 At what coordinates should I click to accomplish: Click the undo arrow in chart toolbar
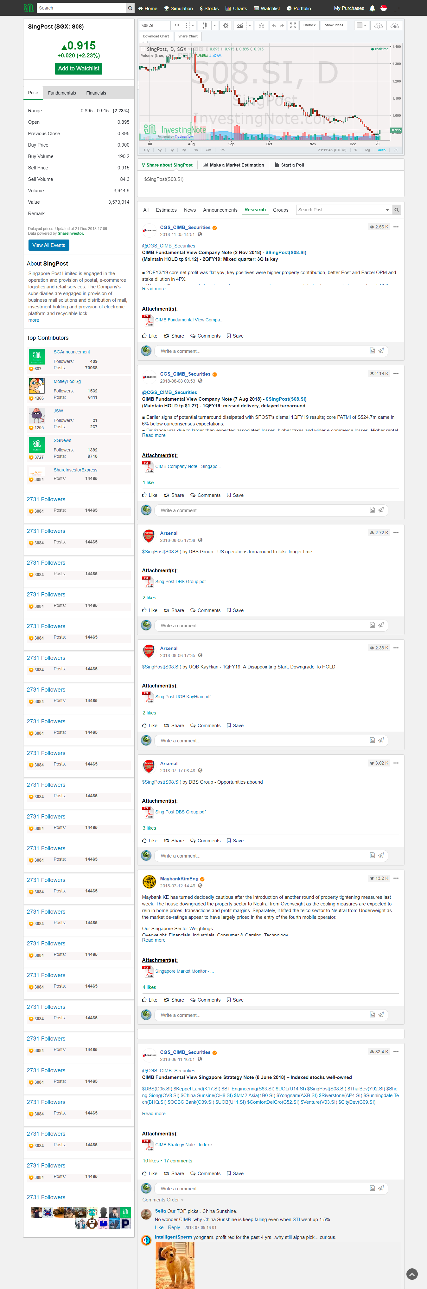point(274,25)
